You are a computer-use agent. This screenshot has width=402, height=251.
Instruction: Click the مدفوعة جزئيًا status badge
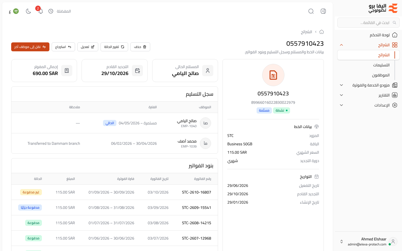(30, 207)
